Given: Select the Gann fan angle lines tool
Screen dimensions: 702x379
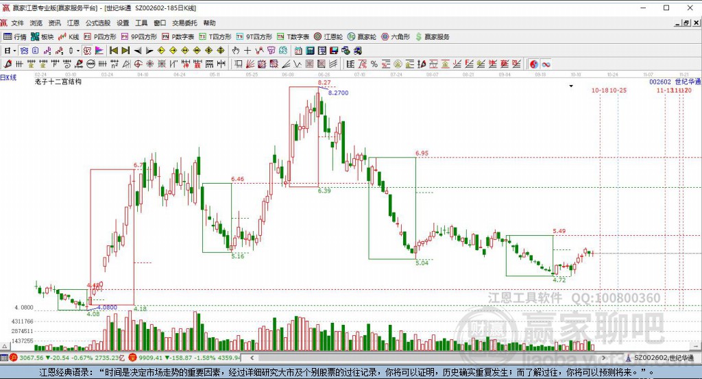Looking at the screenshot, I should pos(250,64).
